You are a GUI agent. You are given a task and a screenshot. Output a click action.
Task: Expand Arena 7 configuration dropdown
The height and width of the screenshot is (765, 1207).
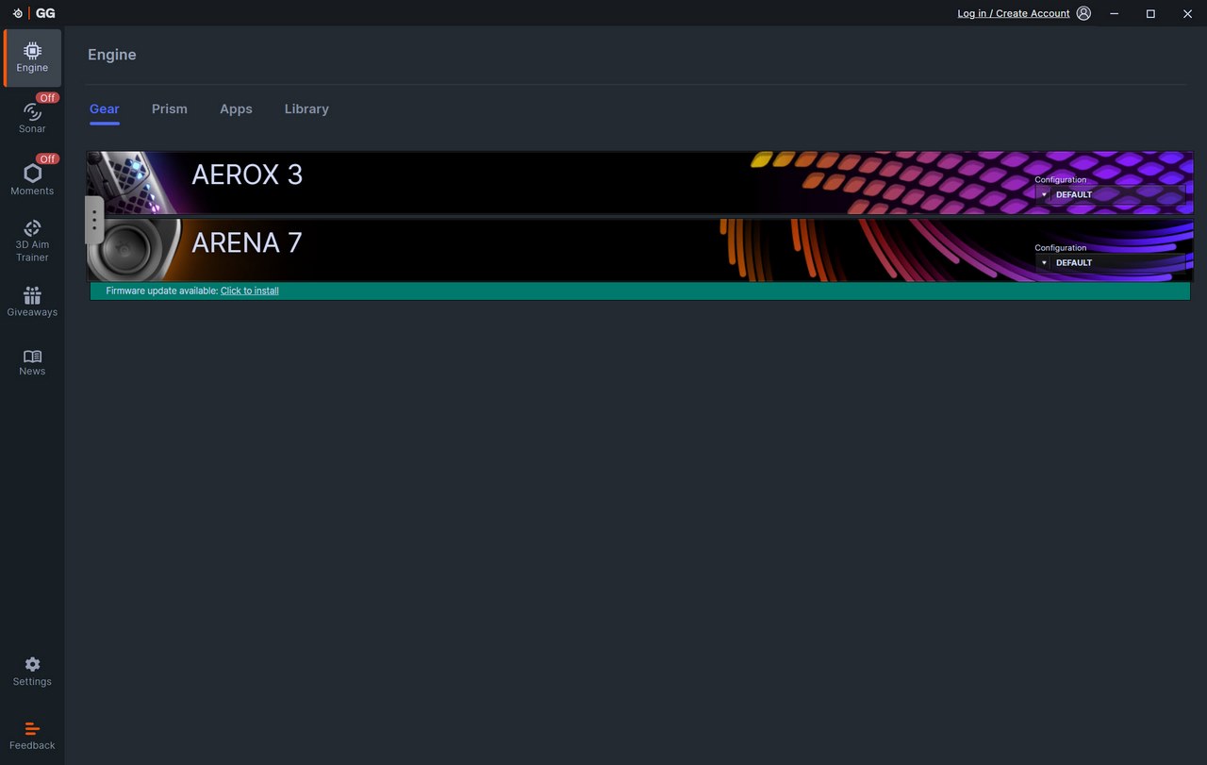pos(1044,262)
